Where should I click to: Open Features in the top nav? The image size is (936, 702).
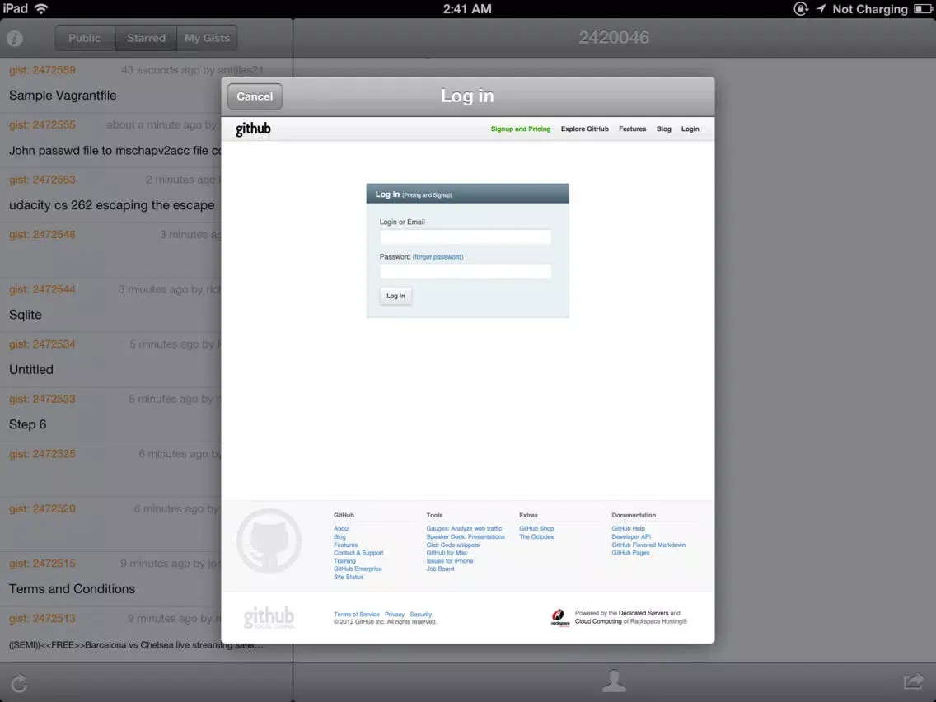point(632,129)
